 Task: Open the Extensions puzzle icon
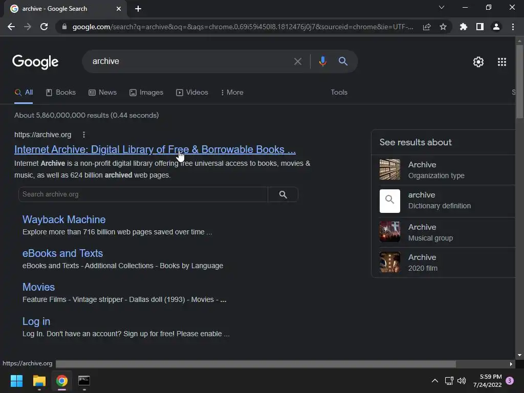[463, 27]
